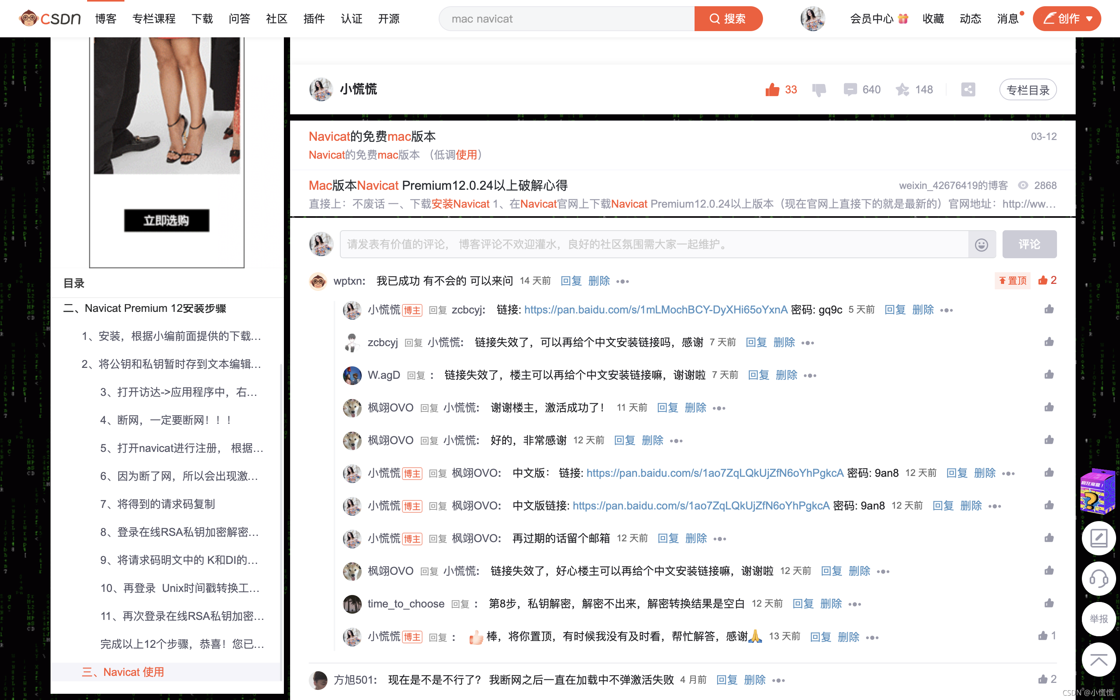The height and width of the screenshot is (700, 1120).
Task: Click the 搜索 search button
Action: (x=728, y=19)
